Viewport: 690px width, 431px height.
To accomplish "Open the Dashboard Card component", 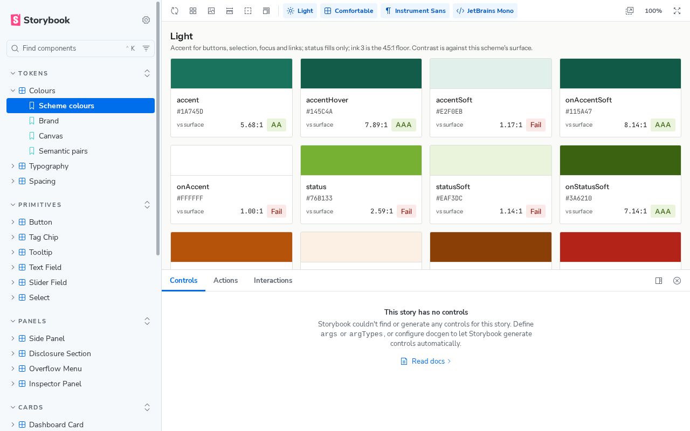I will click(81, 425).
